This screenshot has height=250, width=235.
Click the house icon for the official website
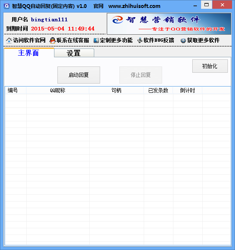pos(9,40)
